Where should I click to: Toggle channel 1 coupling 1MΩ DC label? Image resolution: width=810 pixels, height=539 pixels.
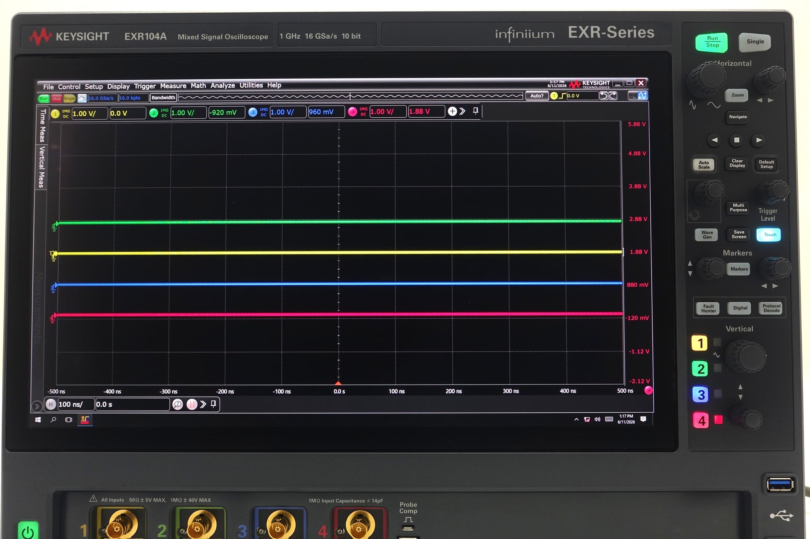tap(66, 114)
